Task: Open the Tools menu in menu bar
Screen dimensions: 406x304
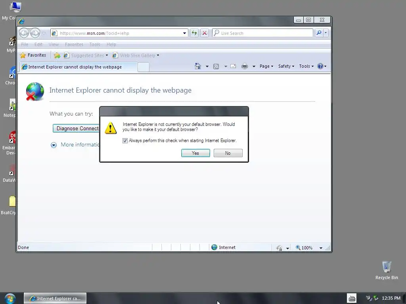Action: point(95,44)
